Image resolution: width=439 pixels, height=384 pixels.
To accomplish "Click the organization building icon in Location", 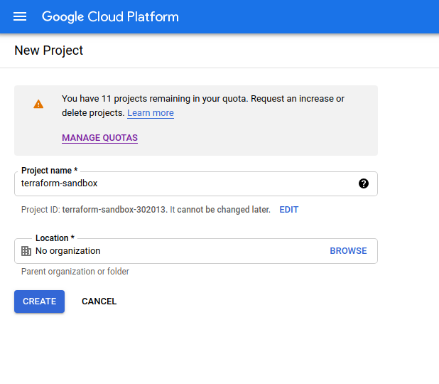I will (26, 251).
